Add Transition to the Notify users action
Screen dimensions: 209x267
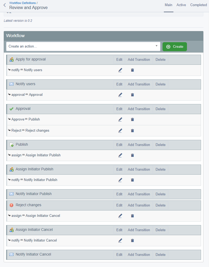139,84
